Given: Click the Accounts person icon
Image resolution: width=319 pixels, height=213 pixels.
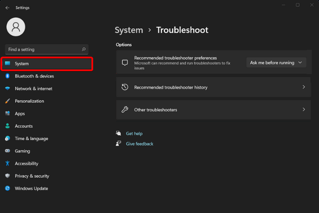Looking at the screenshot, I should [x=7, y=126].
